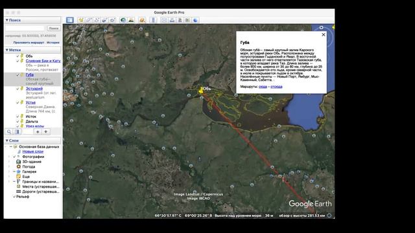
Task: Open the Проложить маршрут link
Action: point(29,43)
